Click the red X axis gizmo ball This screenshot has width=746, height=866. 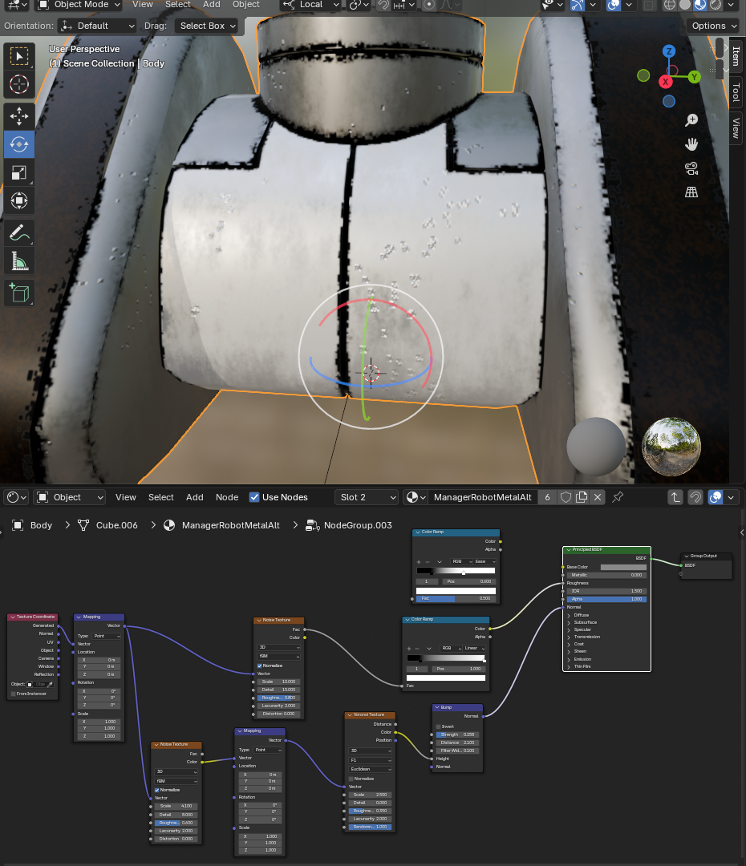665,82
